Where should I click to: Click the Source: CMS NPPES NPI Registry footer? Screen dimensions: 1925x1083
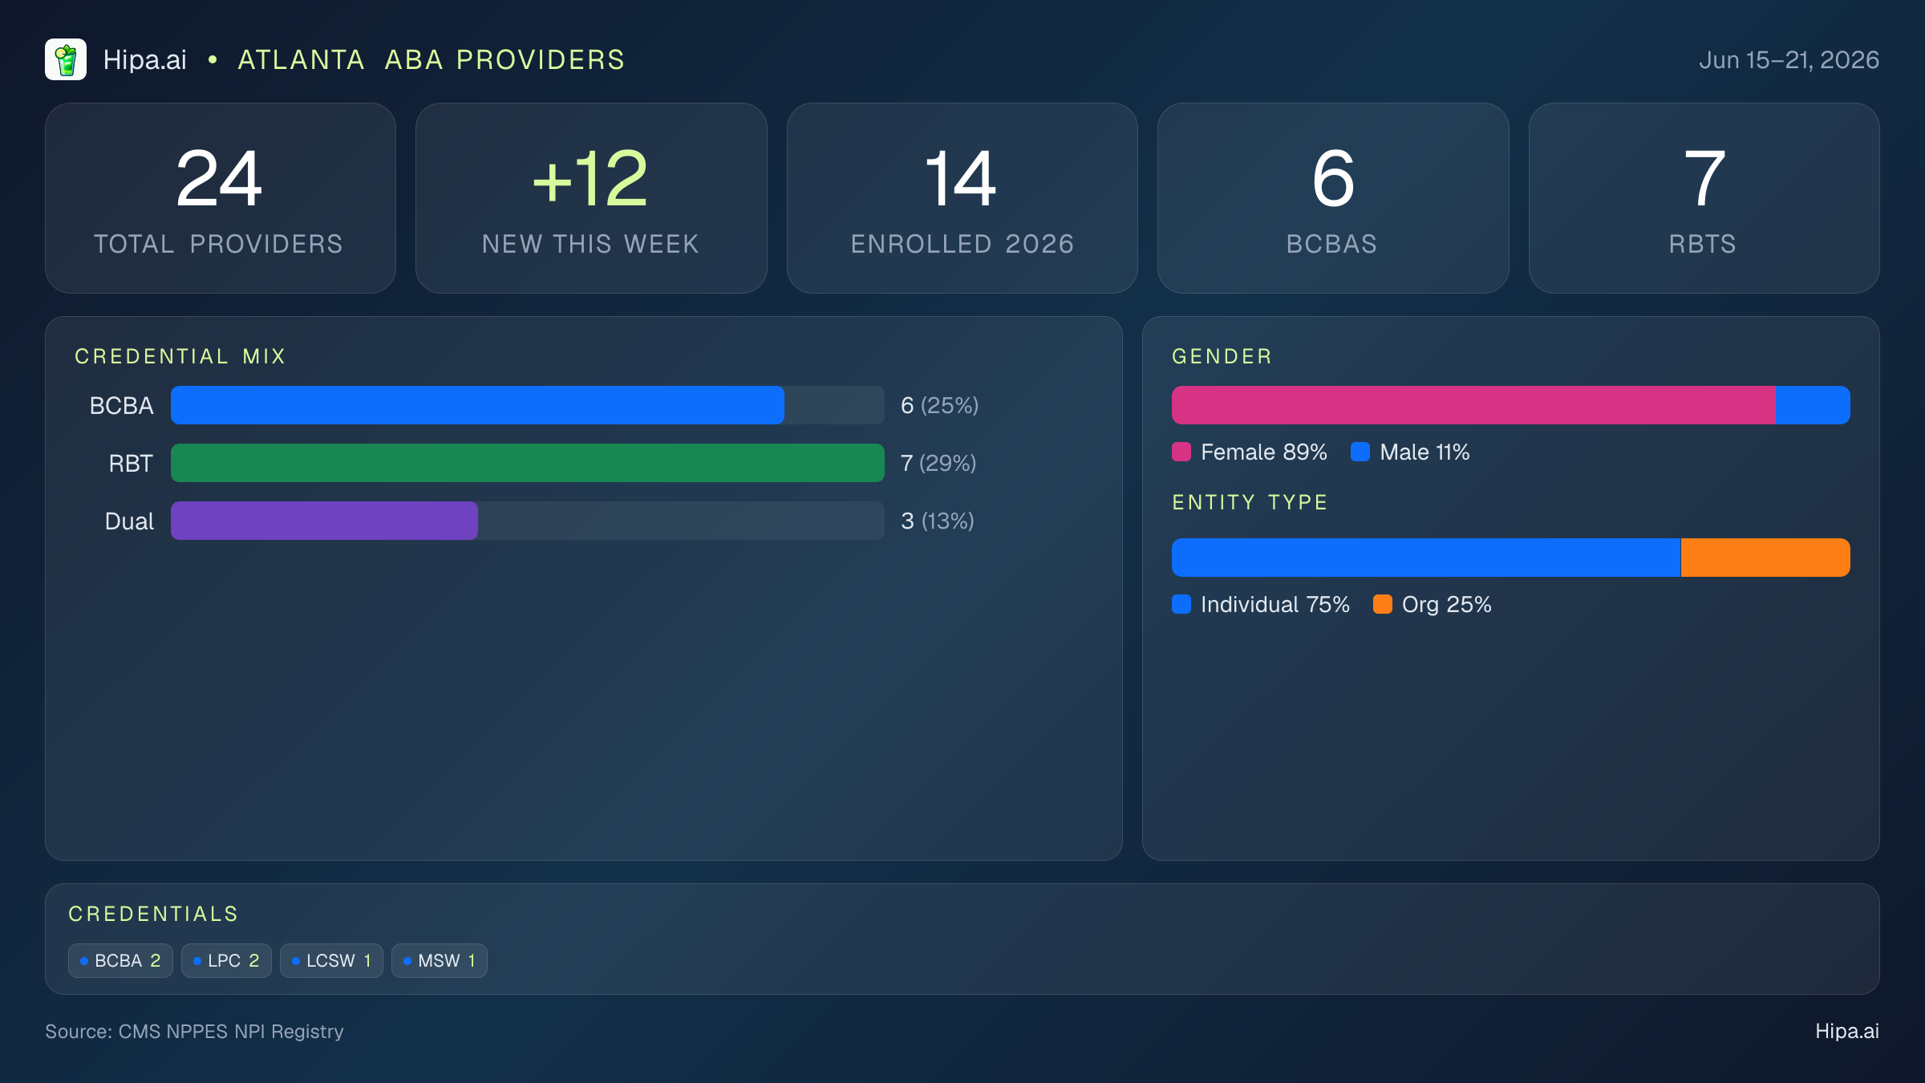click(194, 1031)
